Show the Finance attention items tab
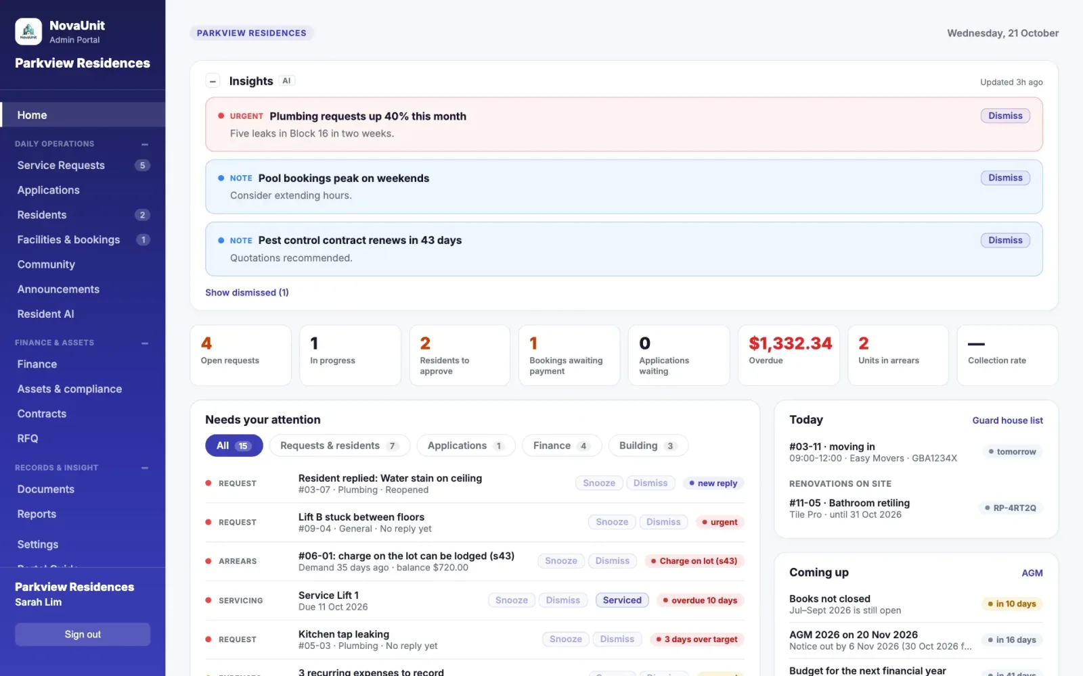 tap(562, 445)
